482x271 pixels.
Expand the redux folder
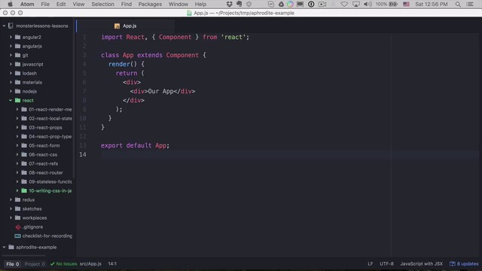(x=11, y=199)
